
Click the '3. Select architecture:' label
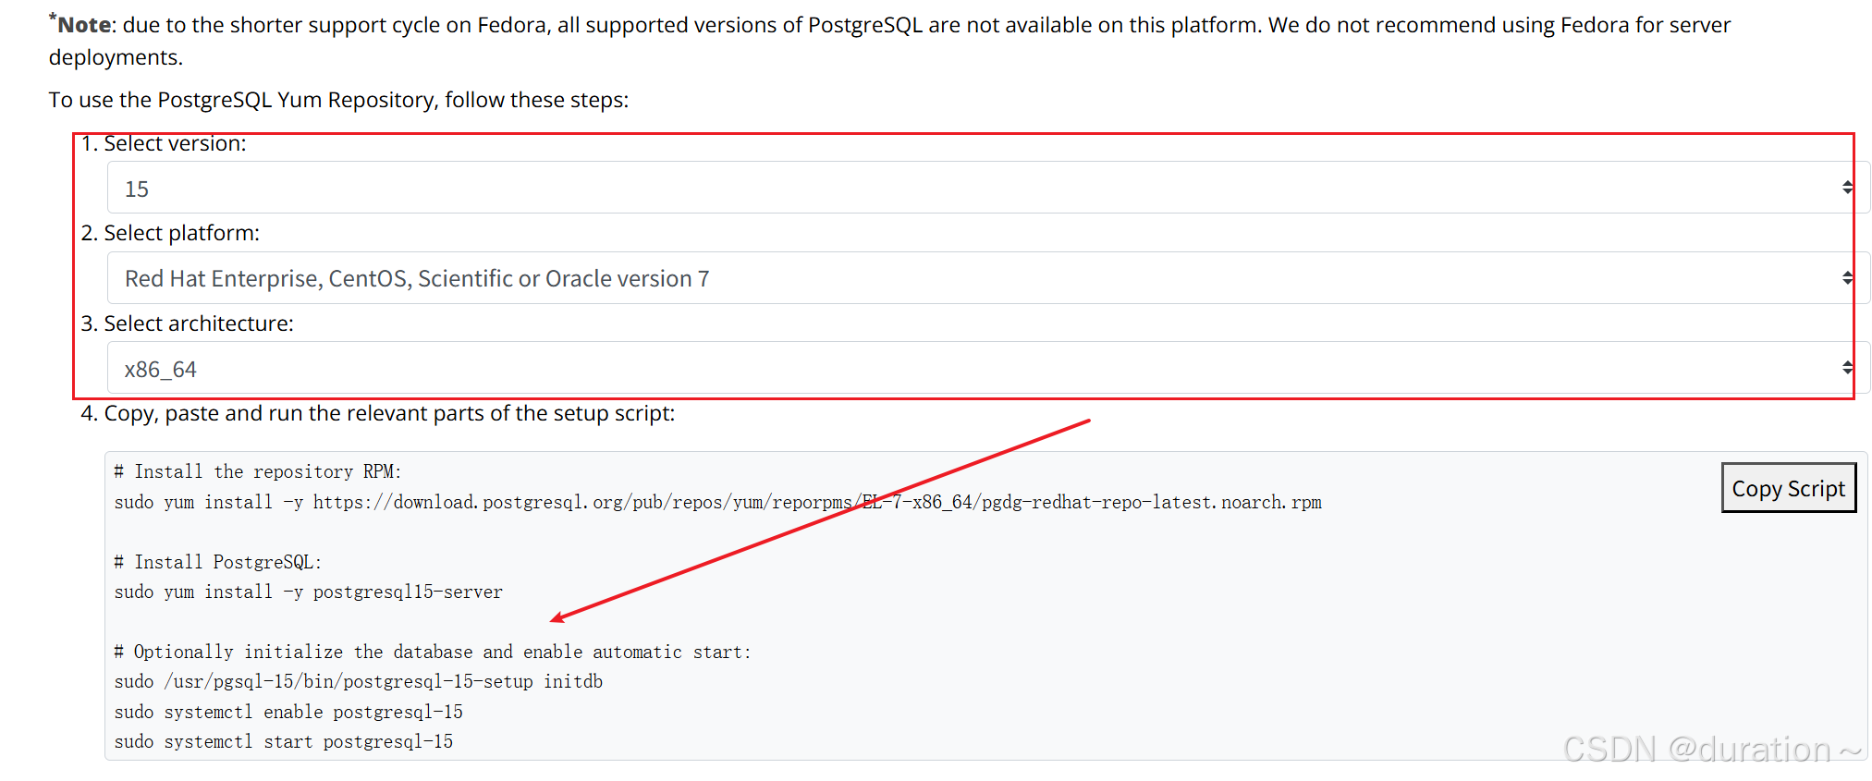click(x=187, y=323)
